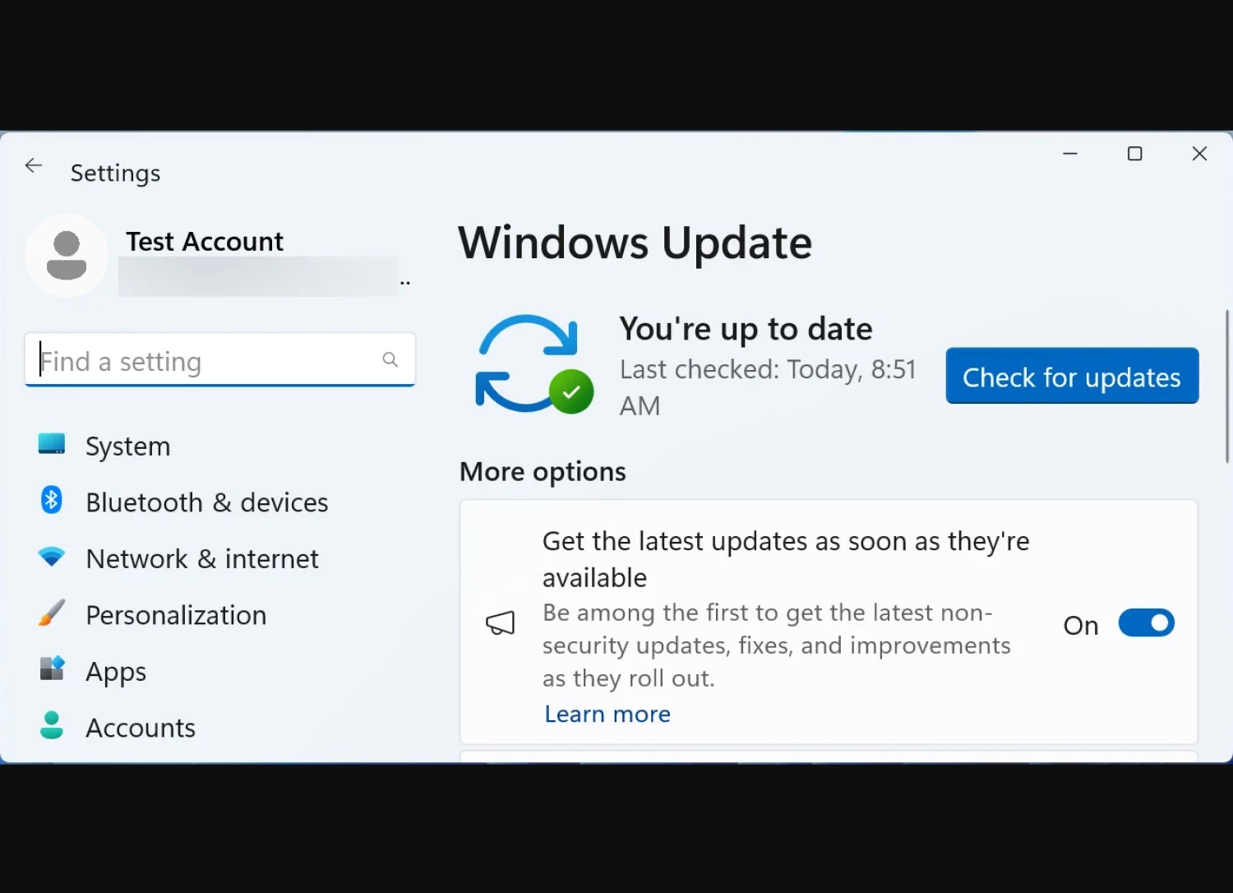Click the search magnifier icon

coord(390,359)
